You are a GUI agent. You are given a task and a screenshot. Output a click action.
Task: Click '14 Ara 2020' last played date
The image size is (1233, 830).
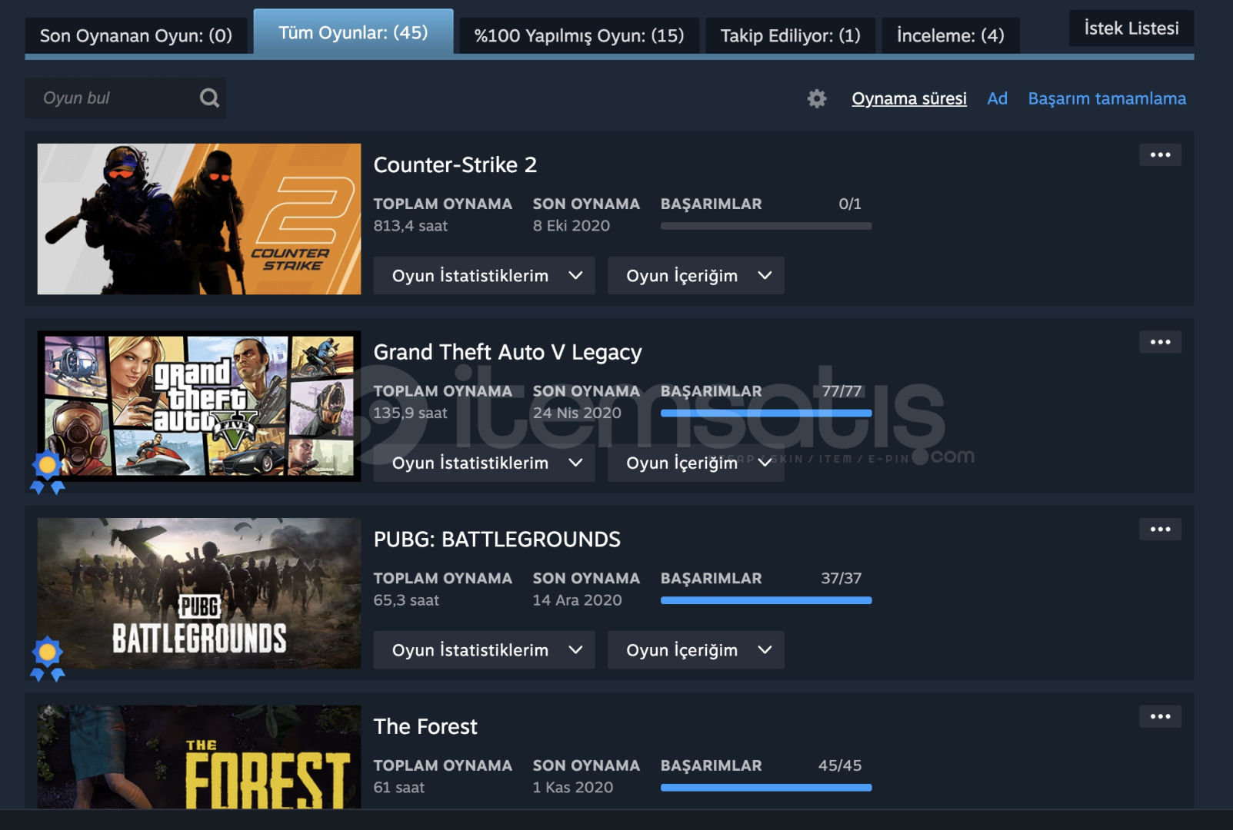(x=578, y=600)
